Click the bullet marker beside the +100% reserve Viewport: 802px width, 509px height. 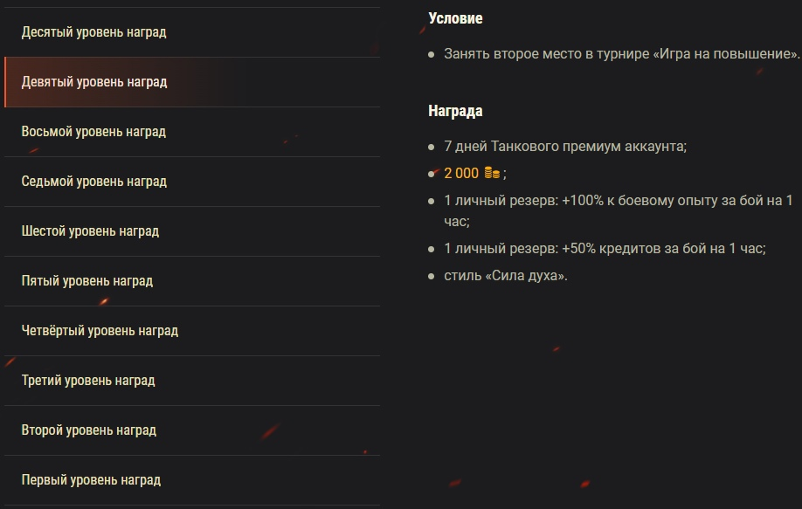click(x=430, y=203)
